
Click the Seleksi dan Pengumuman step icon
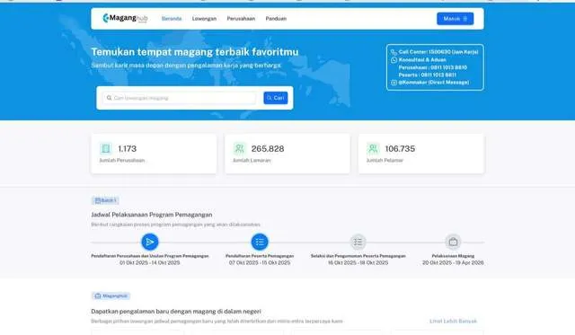tap(358, 242)
